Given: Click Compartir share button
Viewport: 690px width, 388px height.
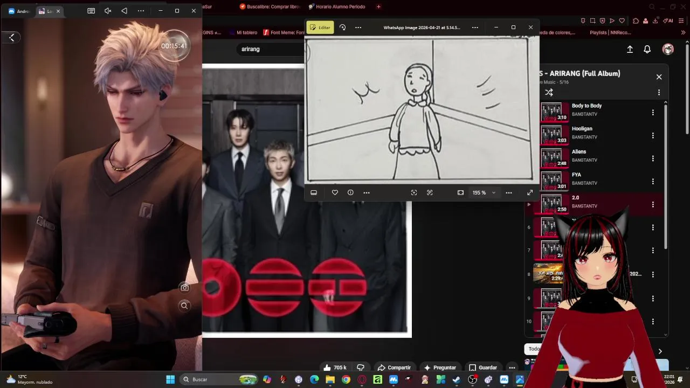Looking at the screenshot, I should pos(394,368).
